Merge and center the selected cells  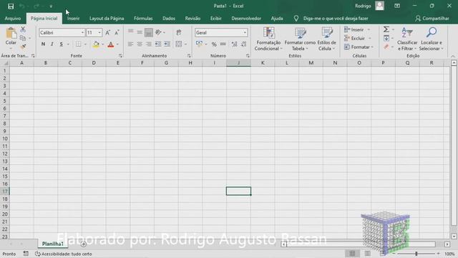tap(179, 44)
